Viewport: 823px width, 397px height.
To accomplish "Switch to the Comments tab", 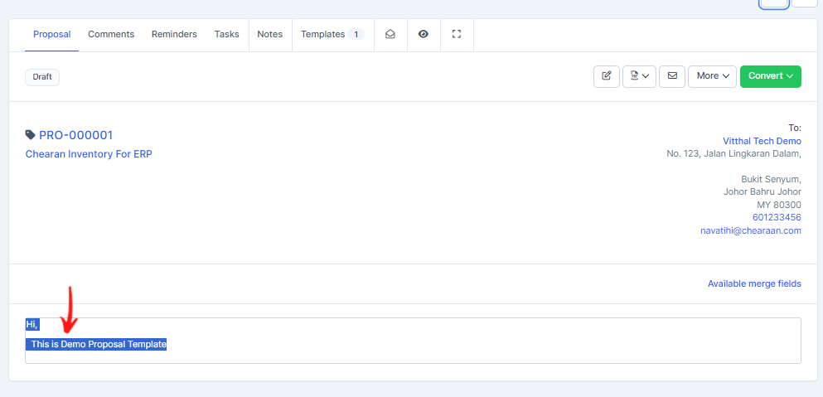I will (x=111, y=35).
